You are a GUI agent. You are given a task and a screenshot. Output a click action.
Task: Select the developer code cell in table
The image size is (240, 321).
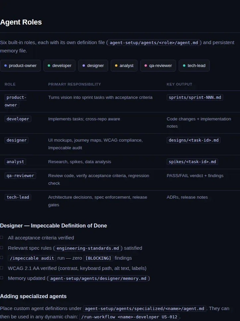tap(18, 119)
